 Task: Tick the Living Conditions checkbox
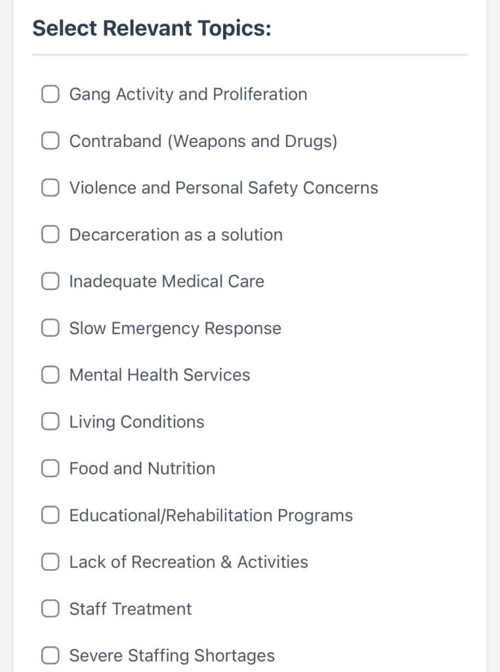point(50,421)
